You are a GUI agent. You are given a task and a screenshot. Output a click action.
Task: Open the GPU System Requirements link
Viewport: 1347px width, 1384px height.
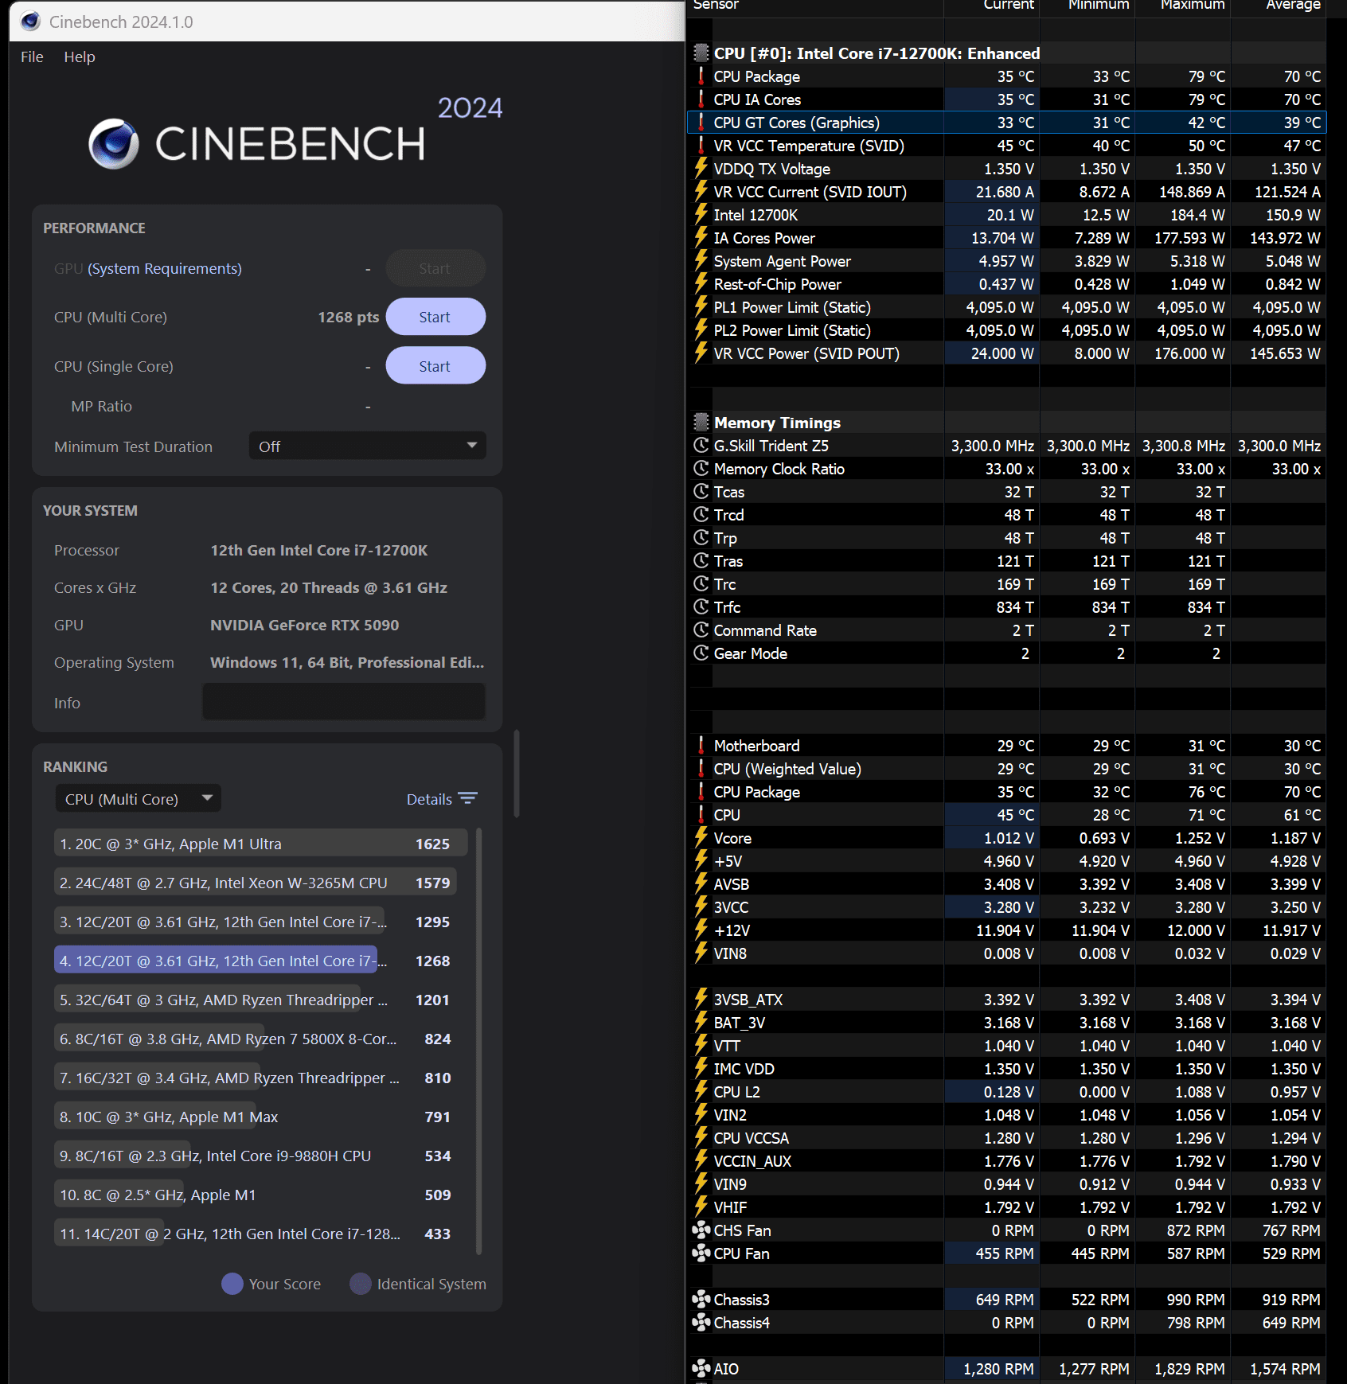165,269
